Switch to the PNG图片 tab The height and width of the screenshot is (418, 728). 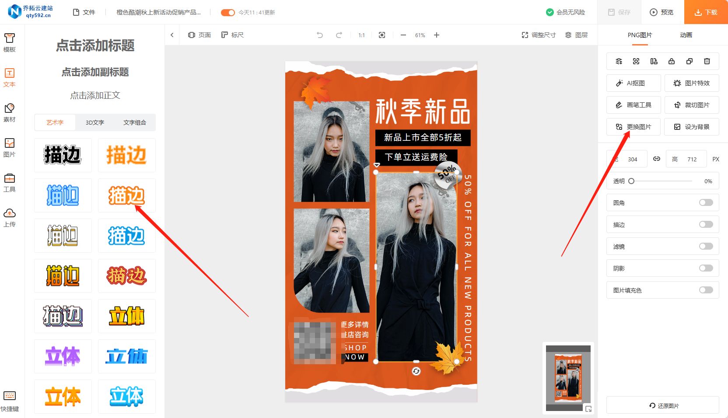640,35
